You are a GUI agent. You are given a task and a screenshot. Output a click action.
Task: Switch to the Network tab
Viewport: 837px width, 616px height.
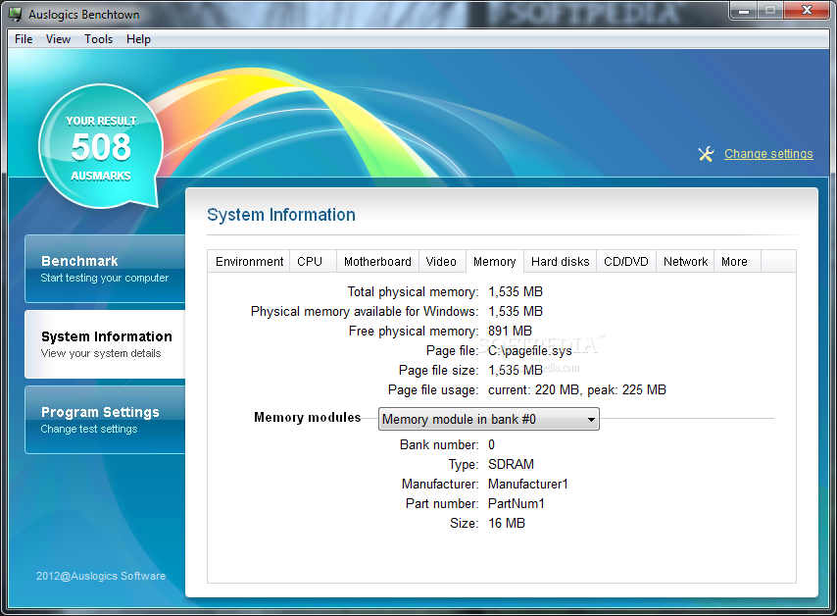pos(685,261)
